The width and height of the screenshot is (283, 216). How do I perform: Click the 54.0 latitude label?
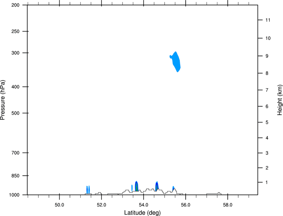click(143, 205)
